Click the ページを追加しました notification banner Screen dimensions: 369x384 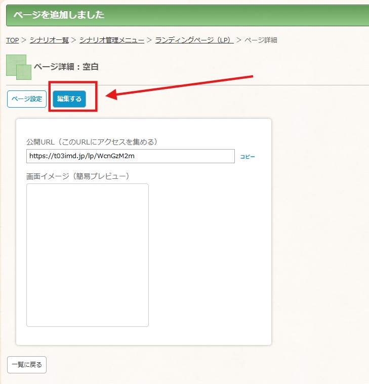point(187,15)
